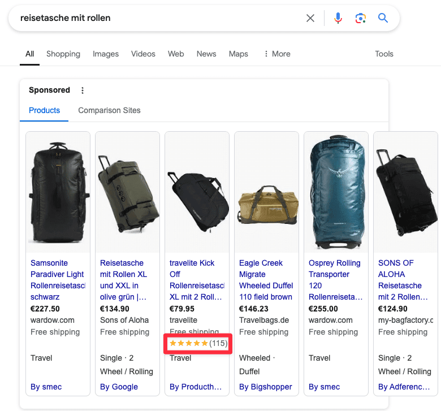
Task: Switch to the Comparison Sites tab
Action: click(109, 110)
